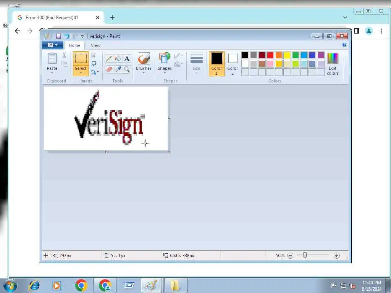Click the Undo arrow in quick access toolbar
Viewport: 391px width, 293px height.
point(67,36)
